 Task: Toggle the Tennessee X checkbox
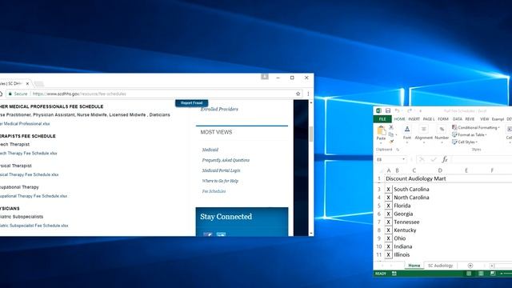pyautogui.click(x=388, y=222)
